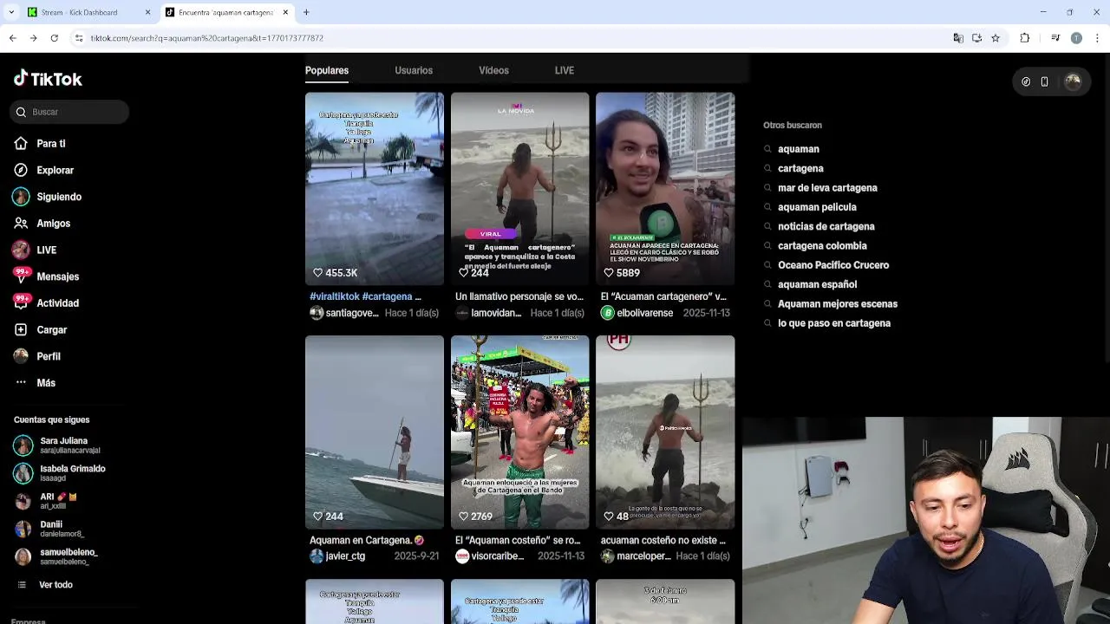
Task: Open video thumbnail with 5889 likes
Action: [x=665, y=189]
